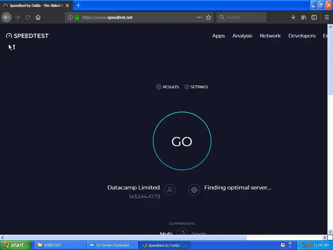
Task: Go to the Firefox Home icon
Action: tap(38, 17)
